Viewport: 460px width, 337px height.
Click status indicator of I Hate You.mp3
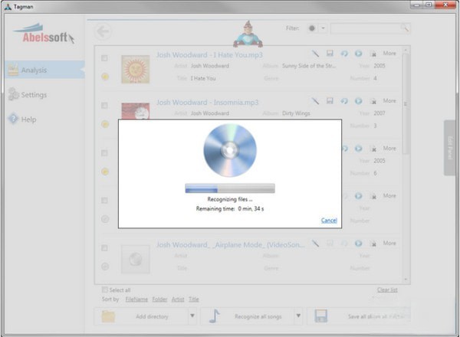click(105, 77)
